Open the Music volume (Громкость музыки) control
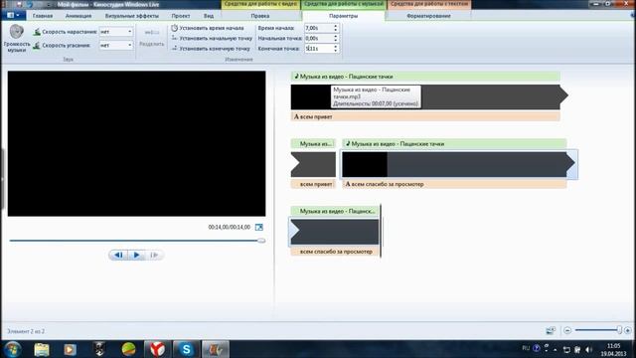Viewport: 636px width, 358px height. tap(17, 38)
